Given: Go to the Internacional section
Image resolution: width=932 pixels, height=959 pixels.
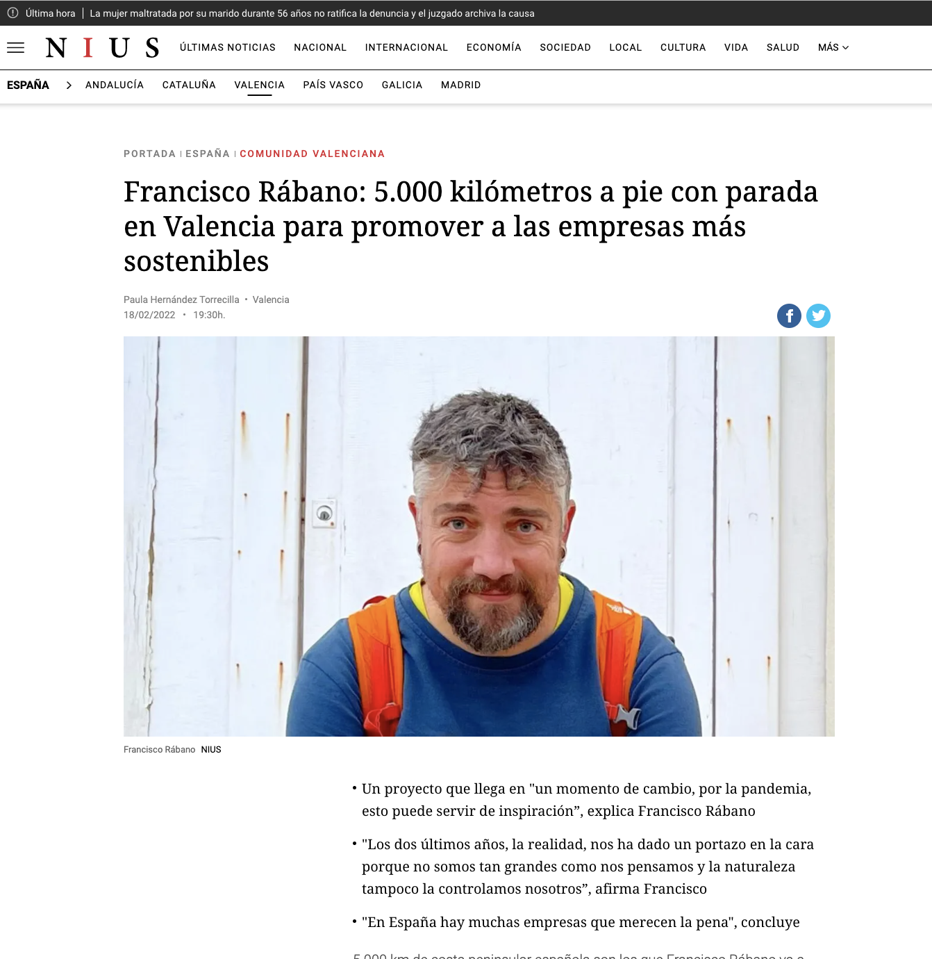Looking at the screenshot, I should coord(406,47).
